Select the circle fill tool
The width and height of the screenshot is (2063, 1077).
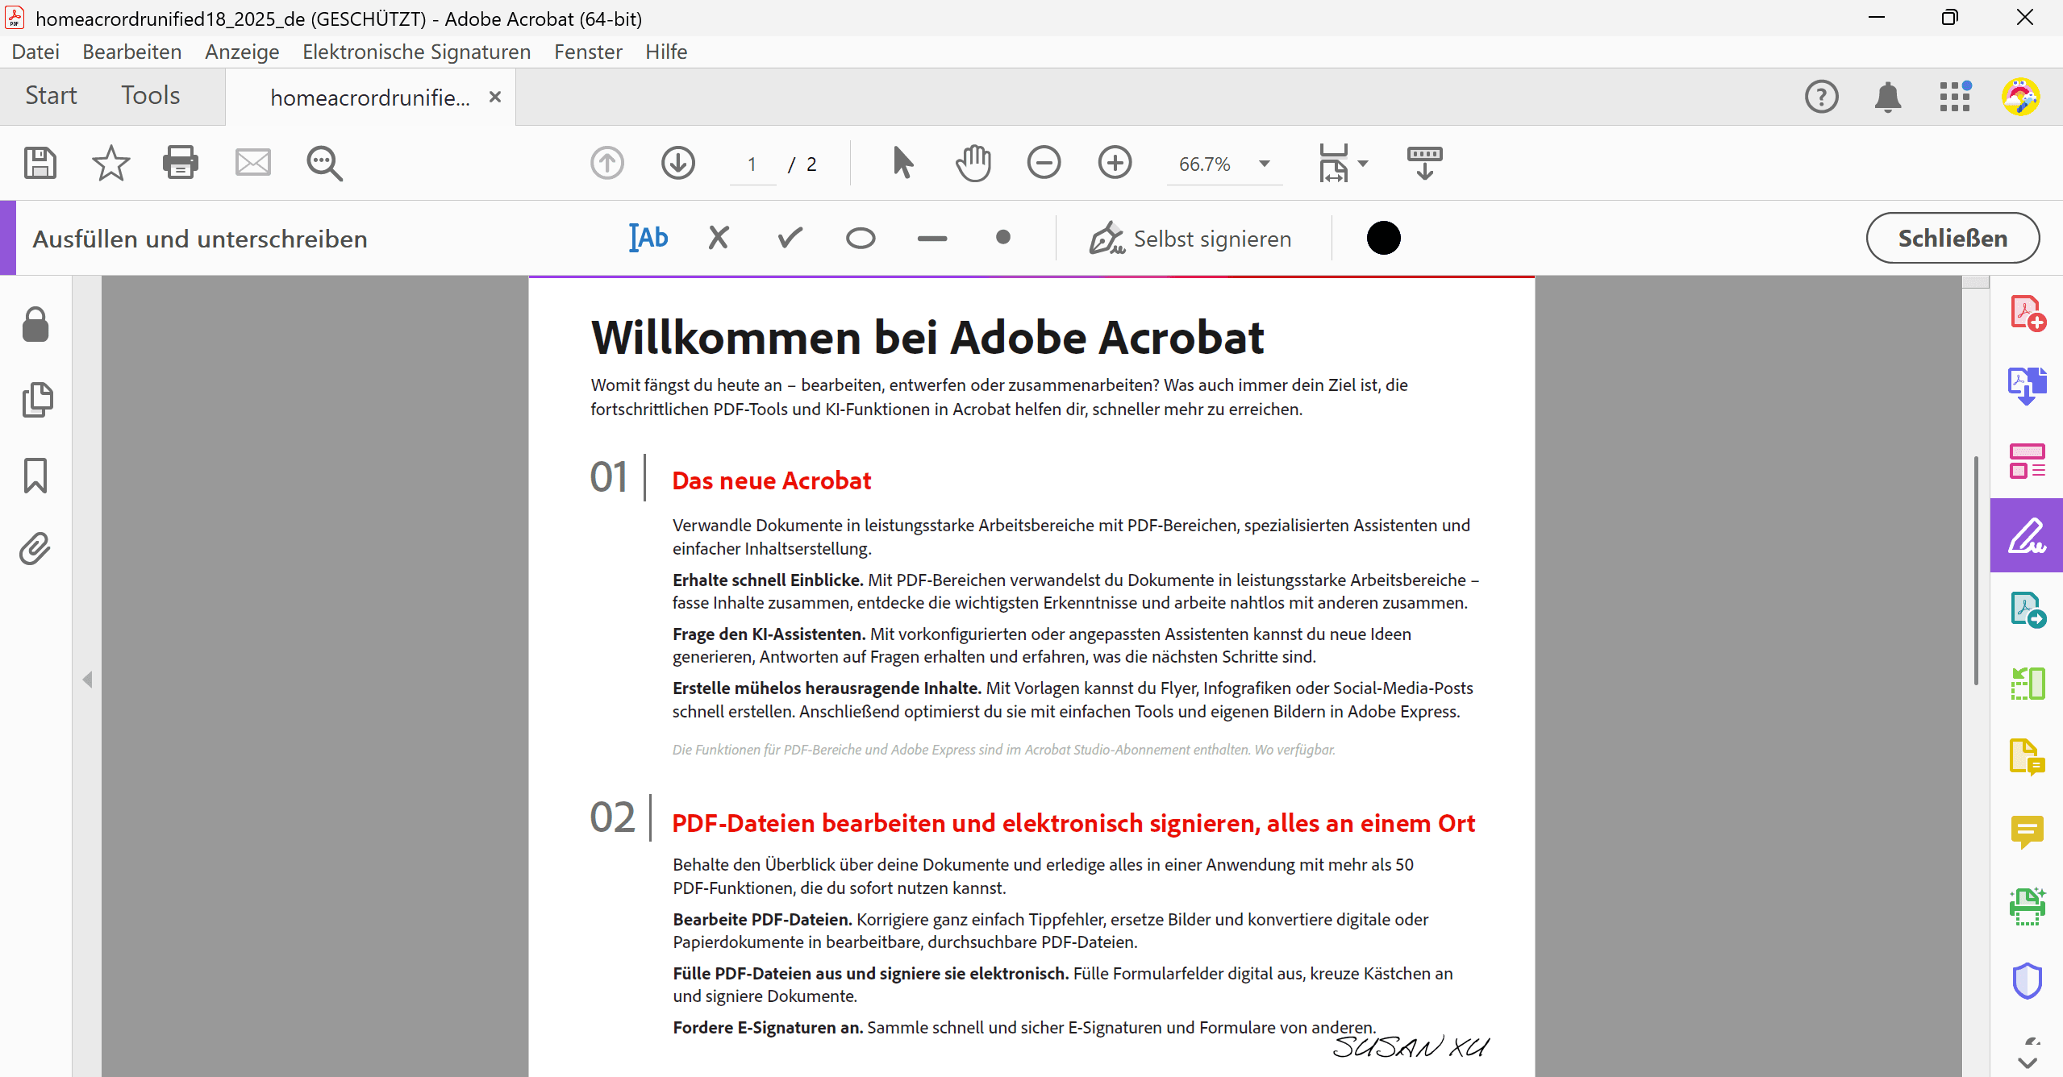861,239
